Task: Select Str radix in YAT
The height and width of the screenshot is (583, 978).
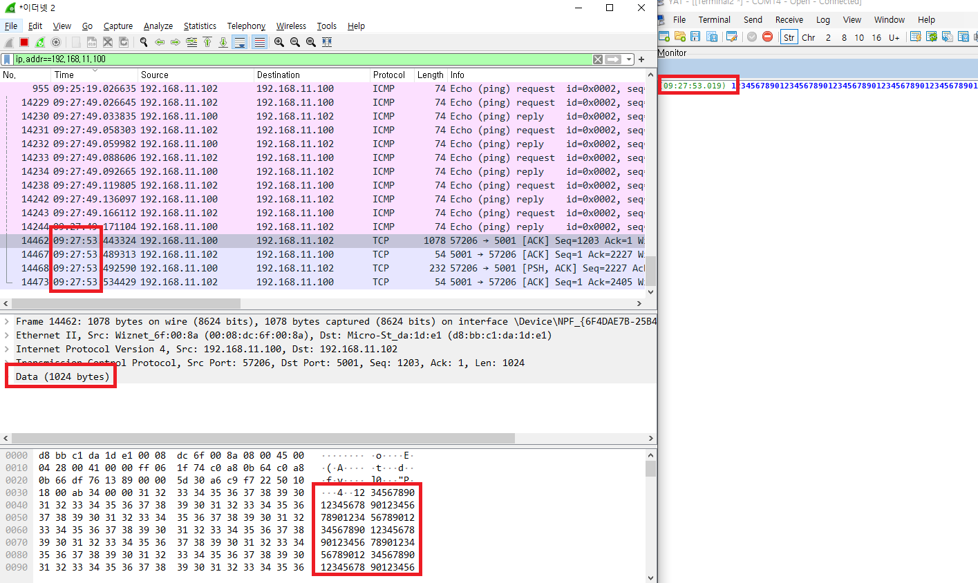Action: pyautogui.click(x=789, y=37)
